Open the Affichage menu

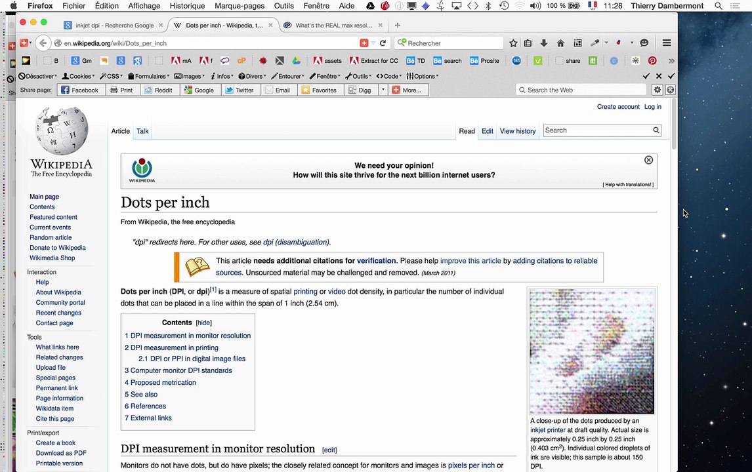[x=144, y=6]
